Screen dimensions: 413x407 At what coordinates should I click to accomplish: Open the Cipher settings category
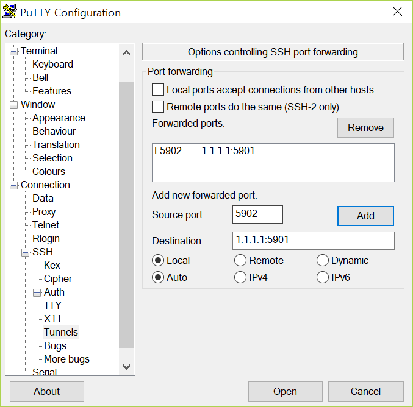(58, 279)
